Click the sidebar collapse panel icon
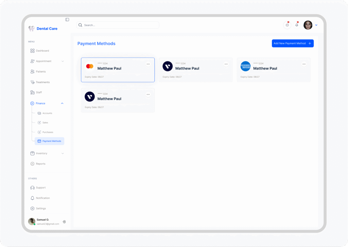 (x=67, y=20)
